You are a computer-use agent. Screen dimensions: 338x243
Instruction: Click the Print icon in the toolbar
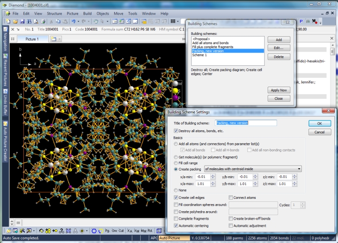[x=42, y=21]
